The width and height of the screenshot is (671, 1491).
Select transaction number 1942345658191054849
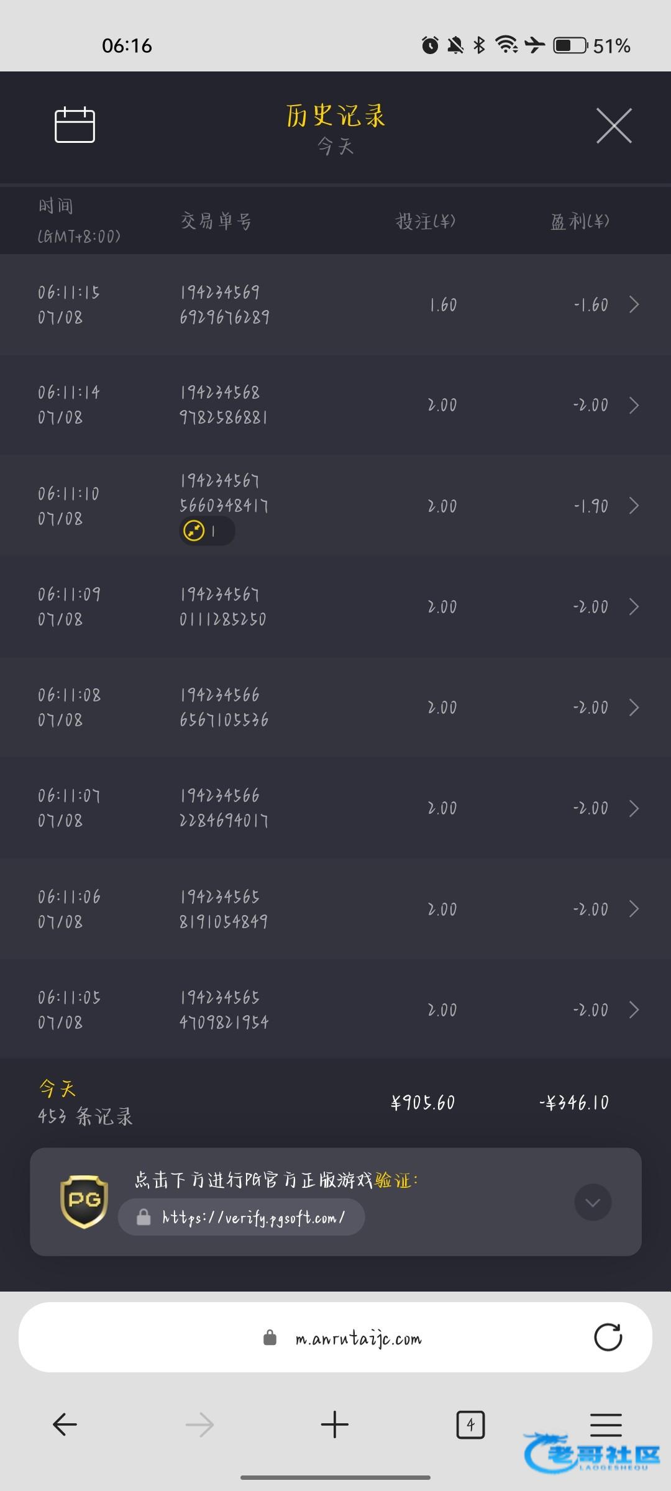[224, 909]
